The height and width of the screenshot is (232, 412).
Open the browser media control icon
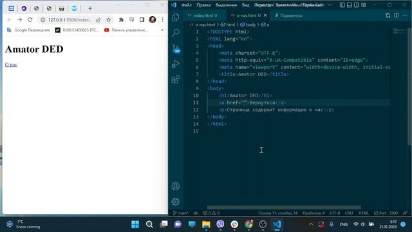(x=131, y=20)
